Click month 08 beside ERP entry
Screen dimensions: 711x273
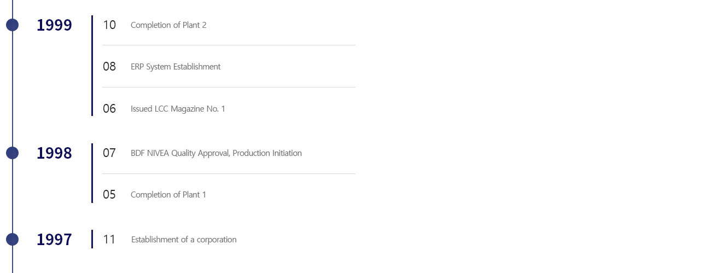pos(109,66)
